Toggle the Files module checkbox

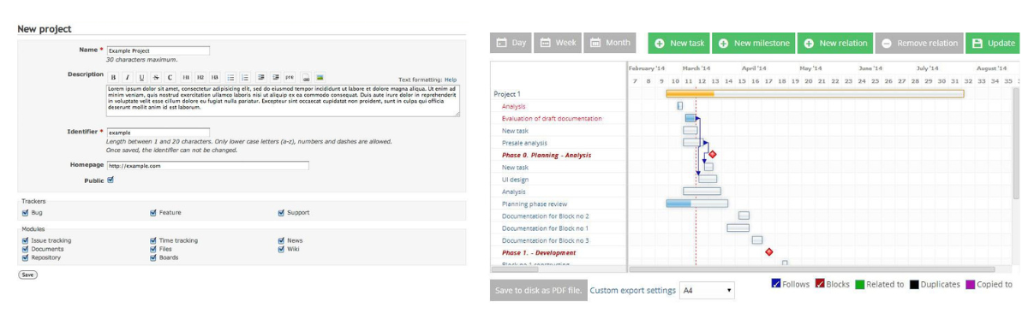pyautogui.click(x=153, y=249)
